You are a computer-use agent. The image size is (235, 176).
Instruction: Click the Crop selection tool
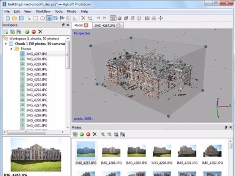90,18
